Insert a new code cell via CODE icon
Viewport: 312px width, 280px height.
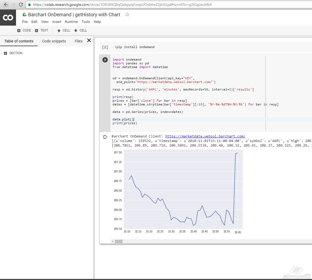pos(24,30)
